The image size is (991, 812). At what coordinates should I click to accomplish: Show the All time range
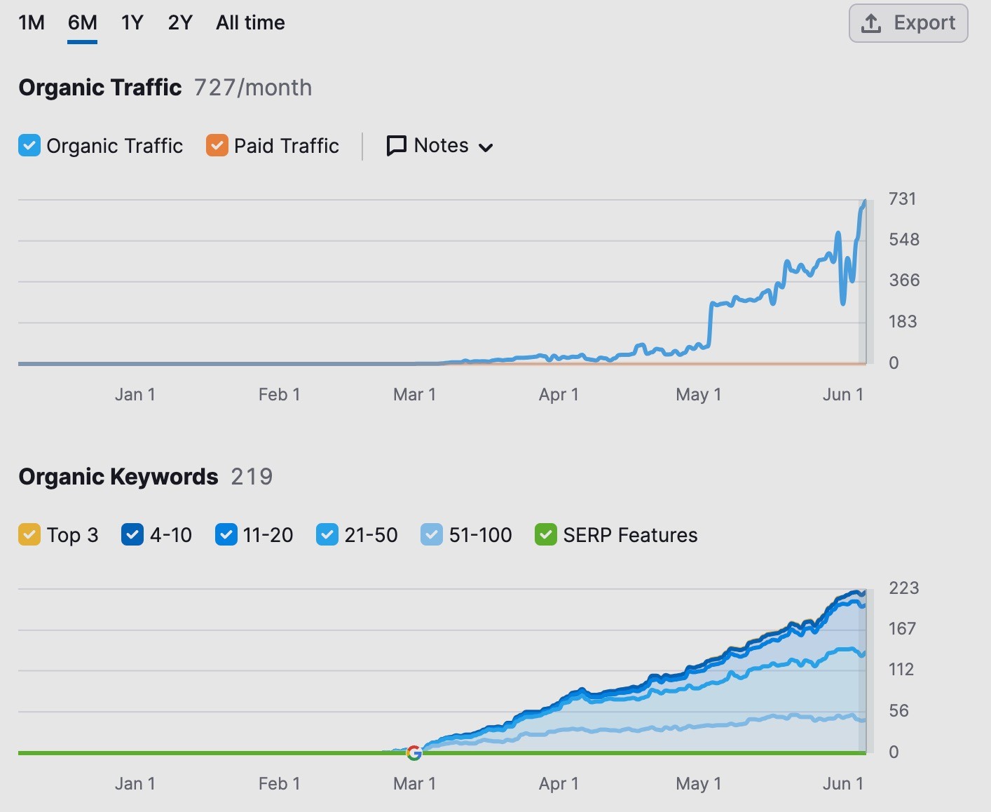click(x=250, y=23)
